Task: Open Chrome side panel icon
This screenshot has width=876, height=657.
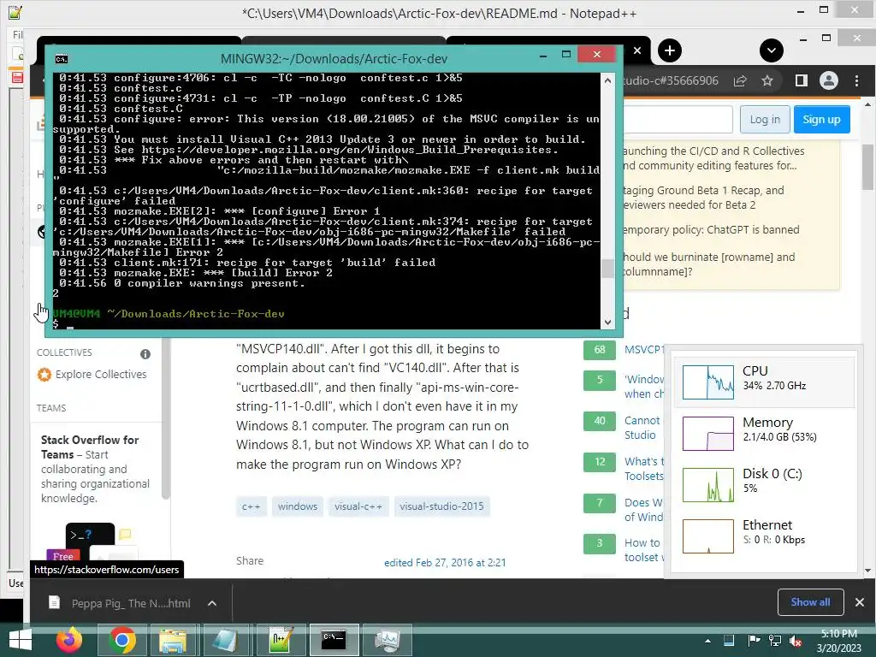Action: [x=801, y=81]
